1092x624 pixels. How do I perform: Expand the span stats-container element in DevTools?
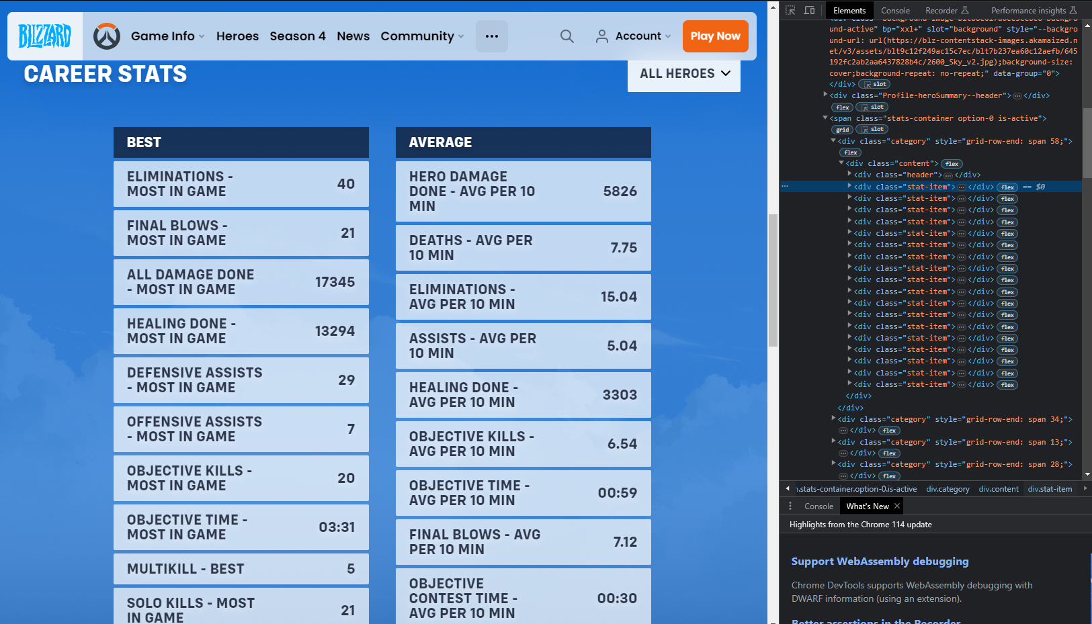click(x=825, y=118)
